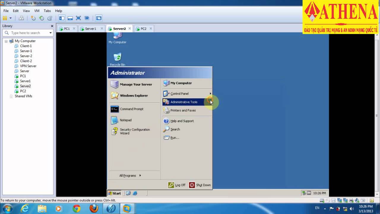Viewport: 380px width, 214px height.
Task: Close the Server2 tab
Action: (x=130, y=29)
